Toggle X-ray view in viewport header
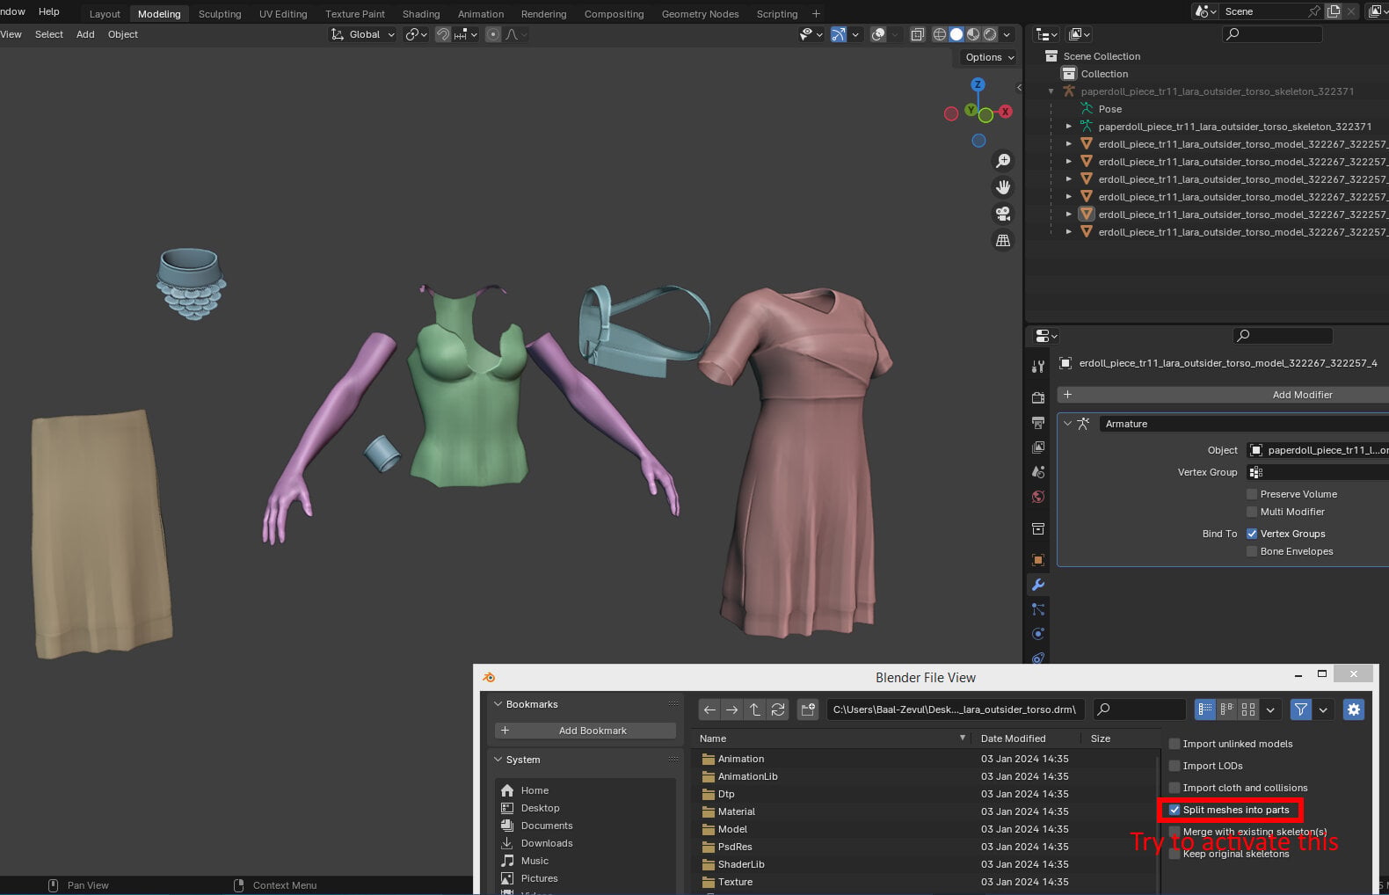Screen dimensions: 1389x895 (x=917, y=34)
